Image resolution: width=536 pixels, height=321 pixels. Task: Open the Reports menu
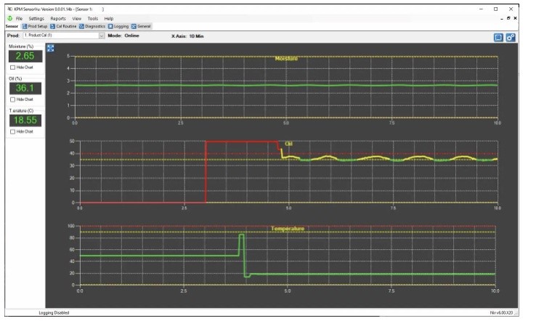pyautogui.click(x=58, y=18)
